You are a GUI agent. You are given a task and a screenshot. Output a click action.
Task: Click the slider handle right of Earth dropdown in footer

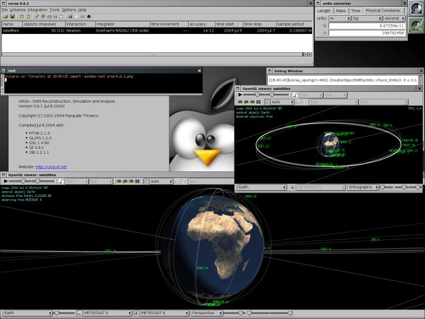coord(56,313)
